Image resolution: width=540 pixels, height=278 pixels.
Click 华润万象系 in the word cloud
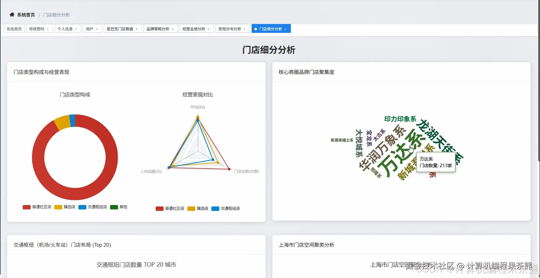(x=382, y=148)
